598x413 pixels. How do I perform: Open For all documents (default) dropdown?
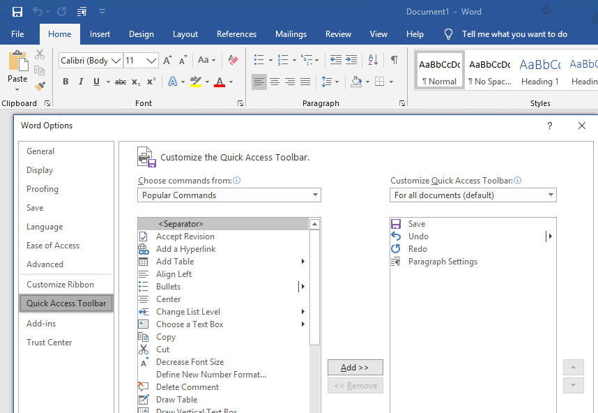tap(473, 195)
